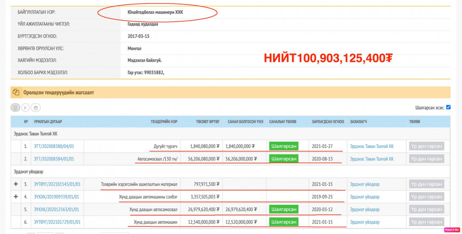Select the currency ₮ round icon
The width and height of the screenshot is (462, 234).
[x=25, y=108]
